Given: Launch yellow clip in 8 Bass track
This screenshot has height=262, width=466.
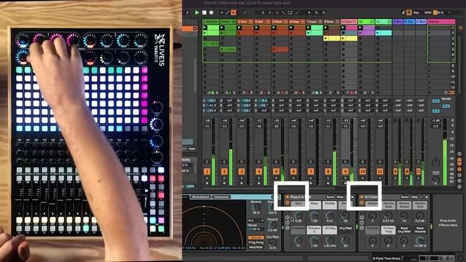Looking at the screenshot, I should [325, 39].
